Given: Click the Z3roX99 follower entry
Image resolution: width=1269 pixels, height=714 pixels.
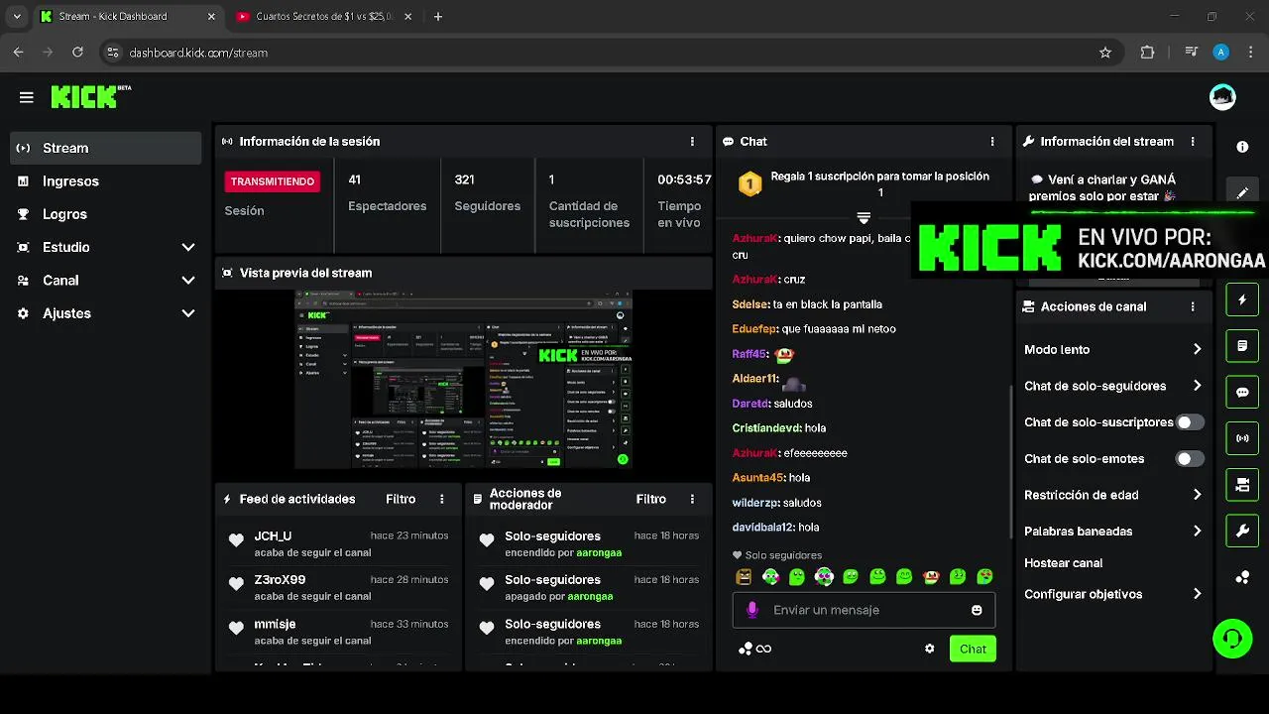Looking at the screenshot, I should tap(339, 587).
